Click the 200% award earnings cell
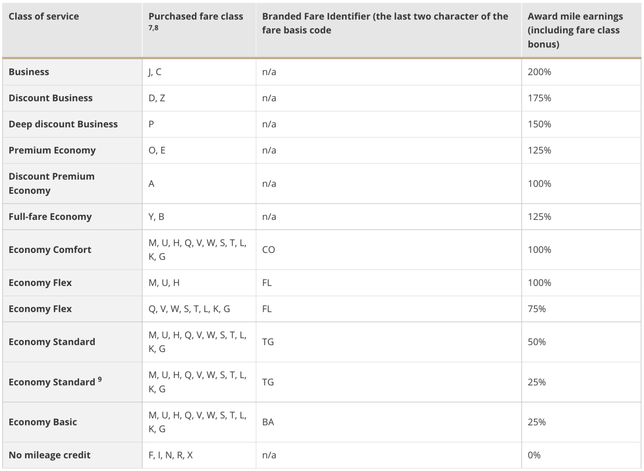Viewport: 644px width, 471px height. (539, 72)
